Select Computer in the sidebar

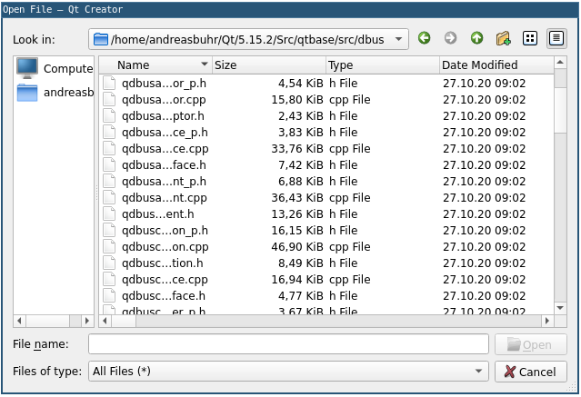point(55,69)
